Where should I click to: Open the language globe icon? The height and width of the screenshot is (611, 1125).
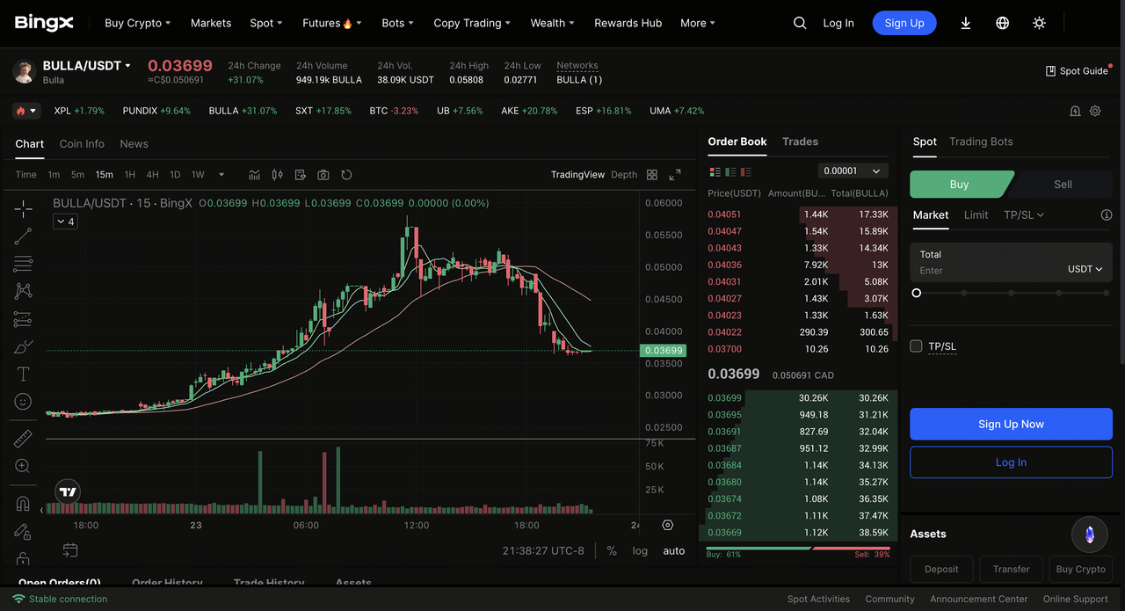tap(1002, 24)
